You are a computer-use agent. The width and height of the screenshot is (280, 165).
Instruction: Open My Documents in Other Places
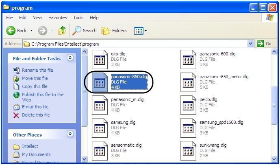click(36, 154)
